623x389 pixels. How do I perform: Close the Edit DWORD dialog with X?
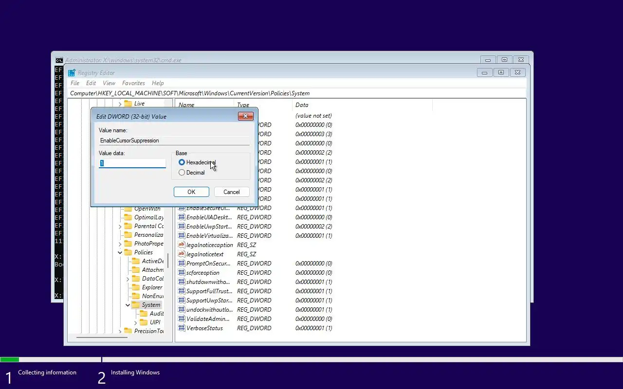click(x=245, y=116)
